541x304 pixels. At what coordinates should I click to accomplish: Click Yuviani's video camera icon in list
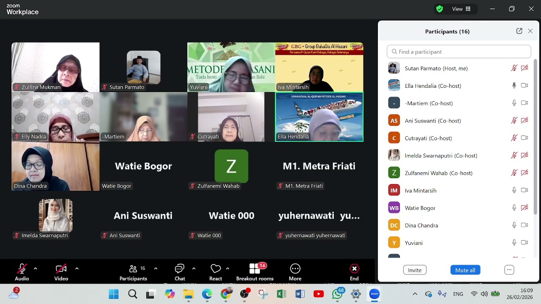[525, 242]
